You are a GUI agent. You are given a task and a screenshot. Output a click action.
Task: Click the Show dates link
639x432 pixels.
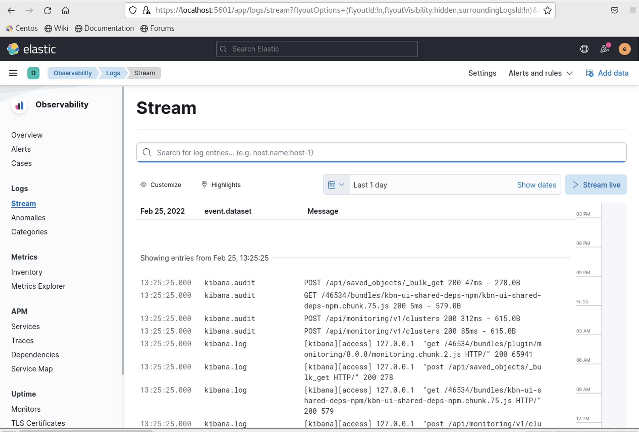pos(537,185)
